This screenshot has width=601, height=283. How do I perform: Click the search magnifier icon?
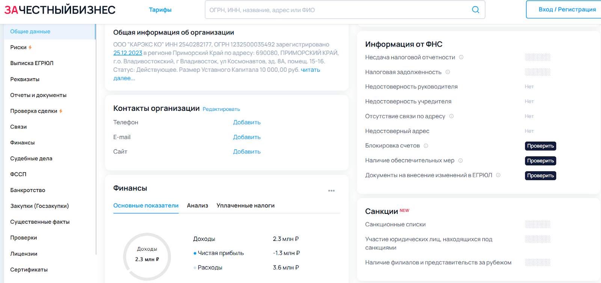pos(475,10)
